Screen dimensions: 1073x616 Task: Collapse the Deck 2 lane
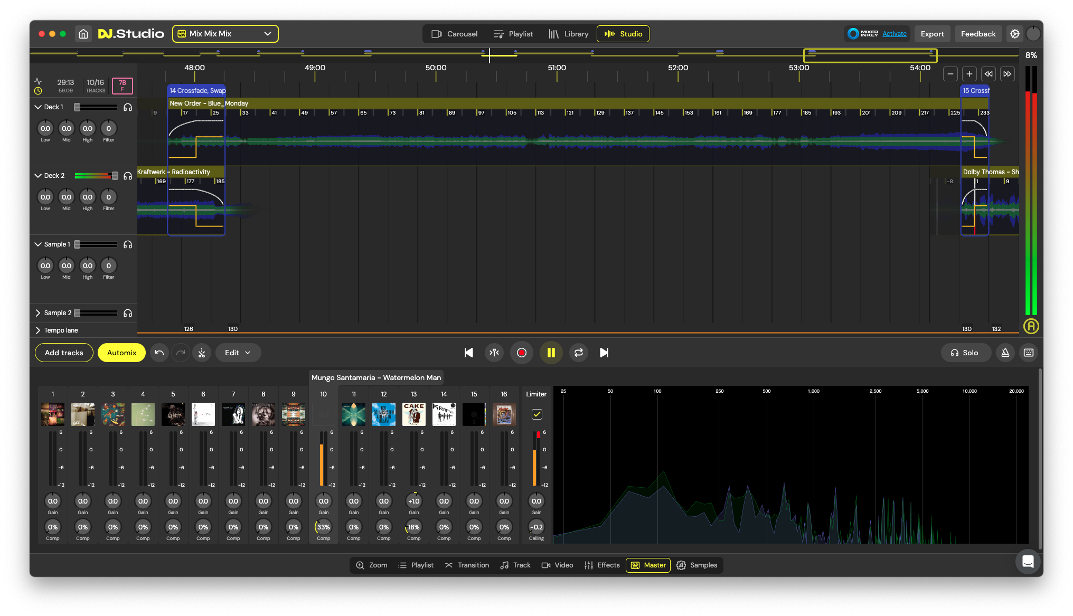coord(38,176)
